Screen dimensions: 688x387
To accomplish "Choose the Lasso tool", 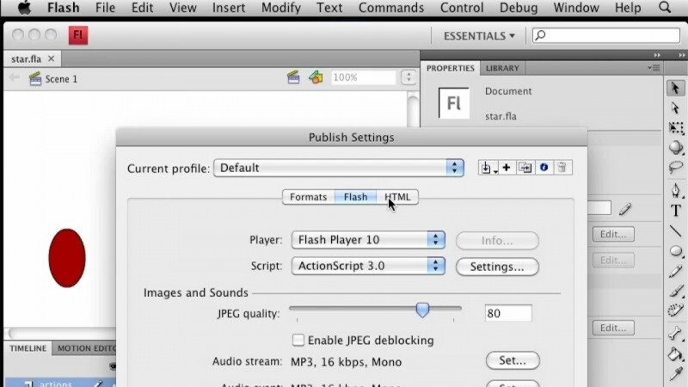I will point(676,167).
